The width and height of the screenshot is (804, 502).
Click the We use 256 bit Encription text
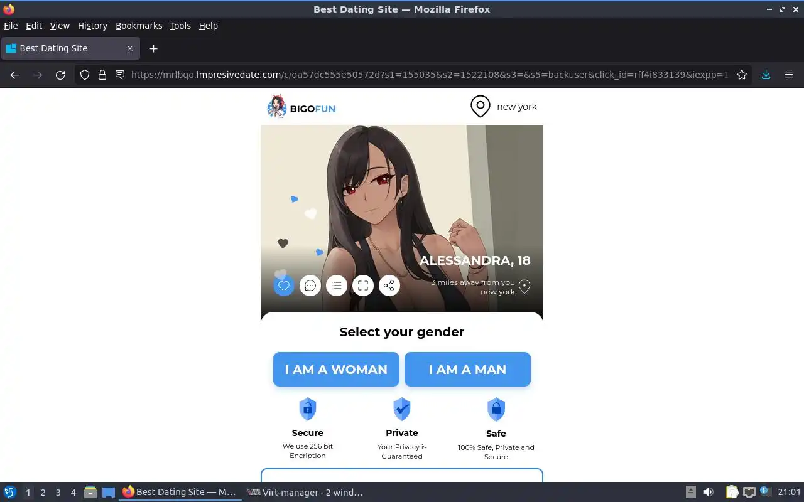[308, 451]
